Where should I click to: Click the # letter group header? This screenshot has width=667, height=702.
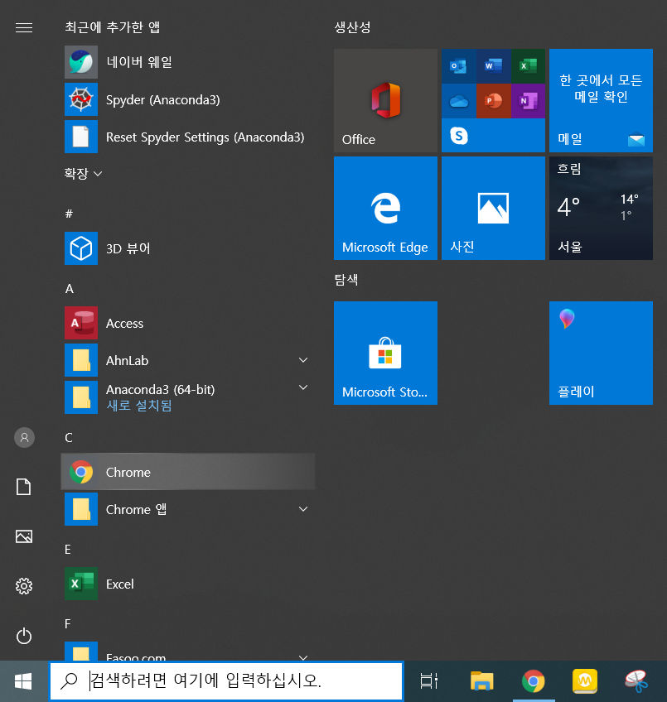69,214
